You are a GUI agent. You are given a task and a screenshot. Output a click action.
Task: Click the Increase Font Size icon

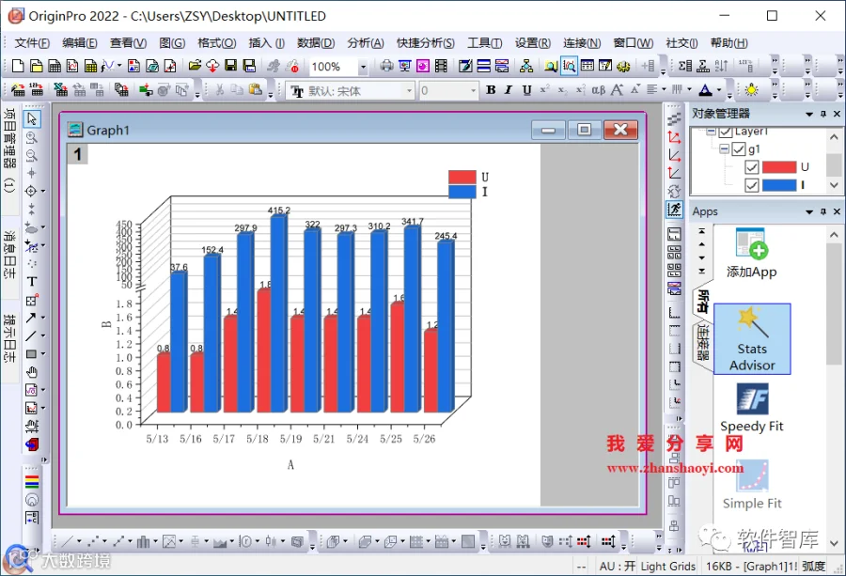point(617,90)
